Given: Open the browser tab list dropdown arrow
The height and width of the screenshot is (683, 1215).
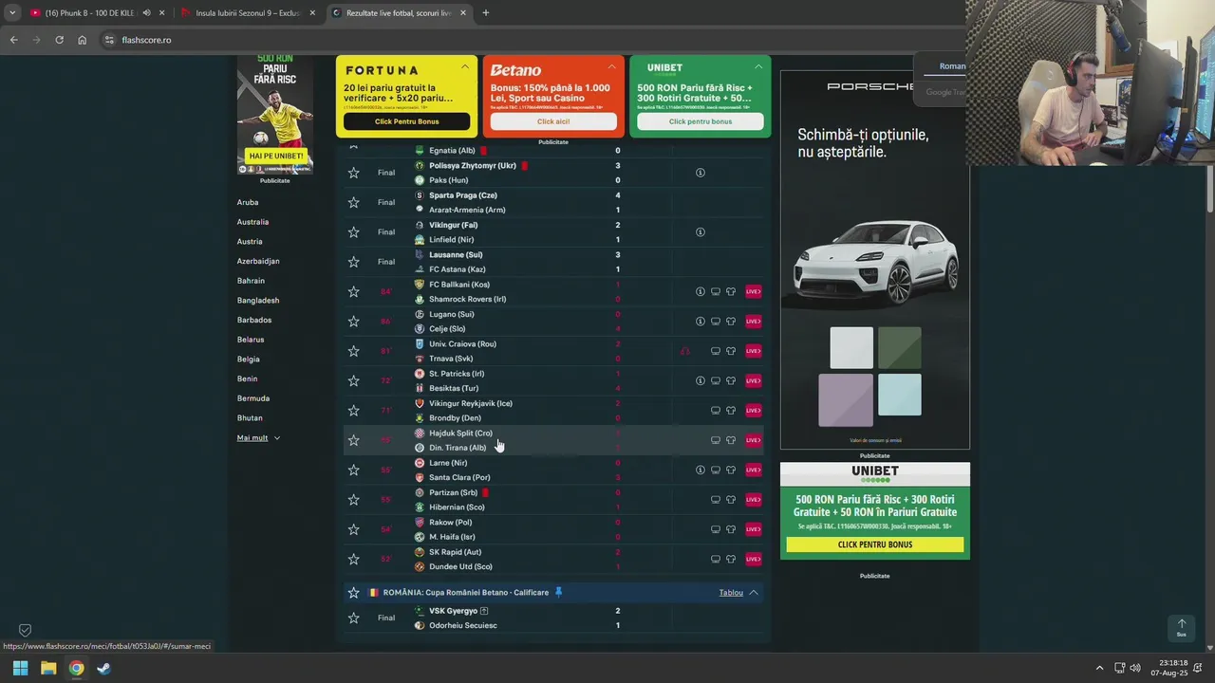Looking at the screenshot, I should pos(11,13).
